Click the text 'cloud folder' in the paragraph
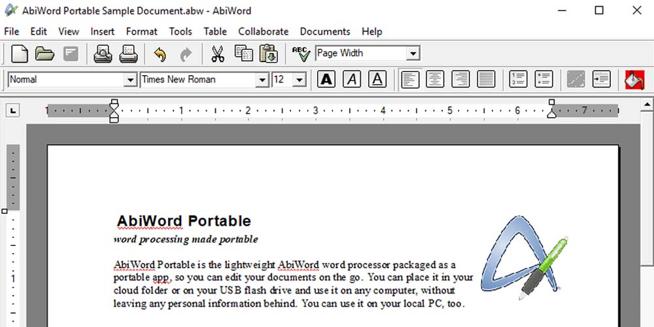654x327 pixels. [x=141, y=290]
